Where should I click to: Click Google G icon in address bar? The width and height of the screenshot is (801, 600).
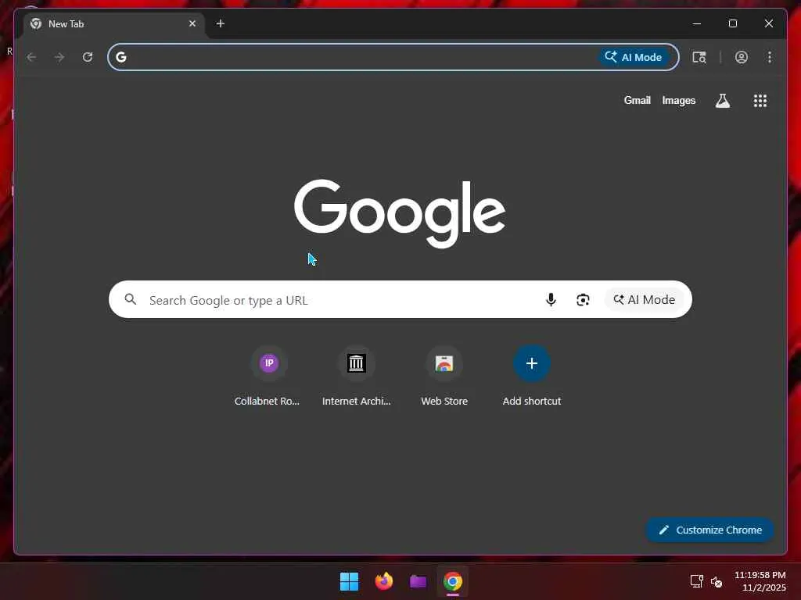click(121, 57)
